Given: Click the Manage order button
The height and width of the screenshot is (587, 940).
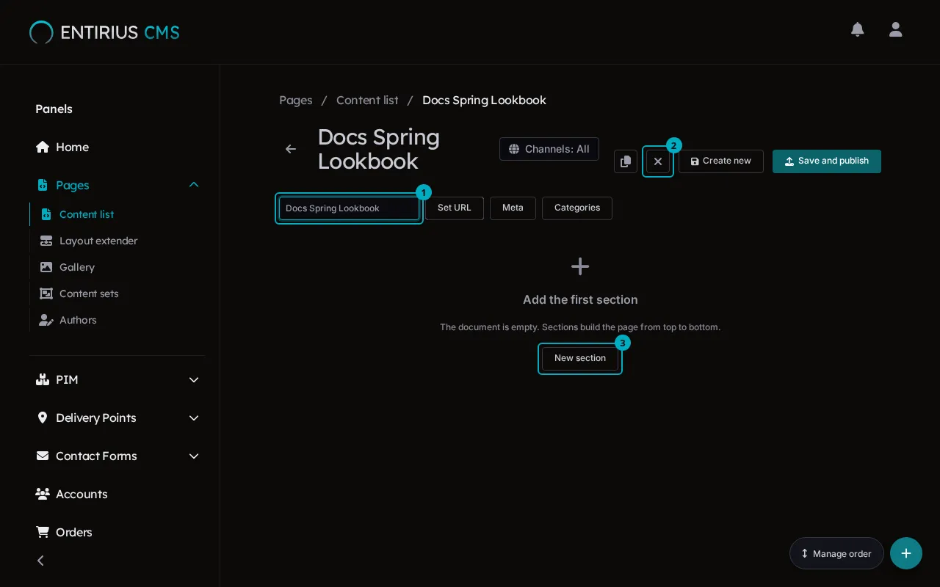Looking at the screenshot, I should click(836, 553).
